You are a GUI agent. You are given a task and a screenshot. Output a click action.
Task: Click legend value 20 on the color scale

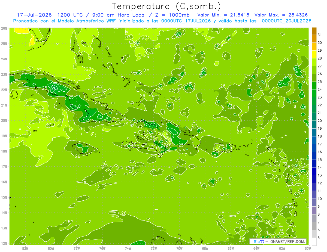(x=320, y=121)
